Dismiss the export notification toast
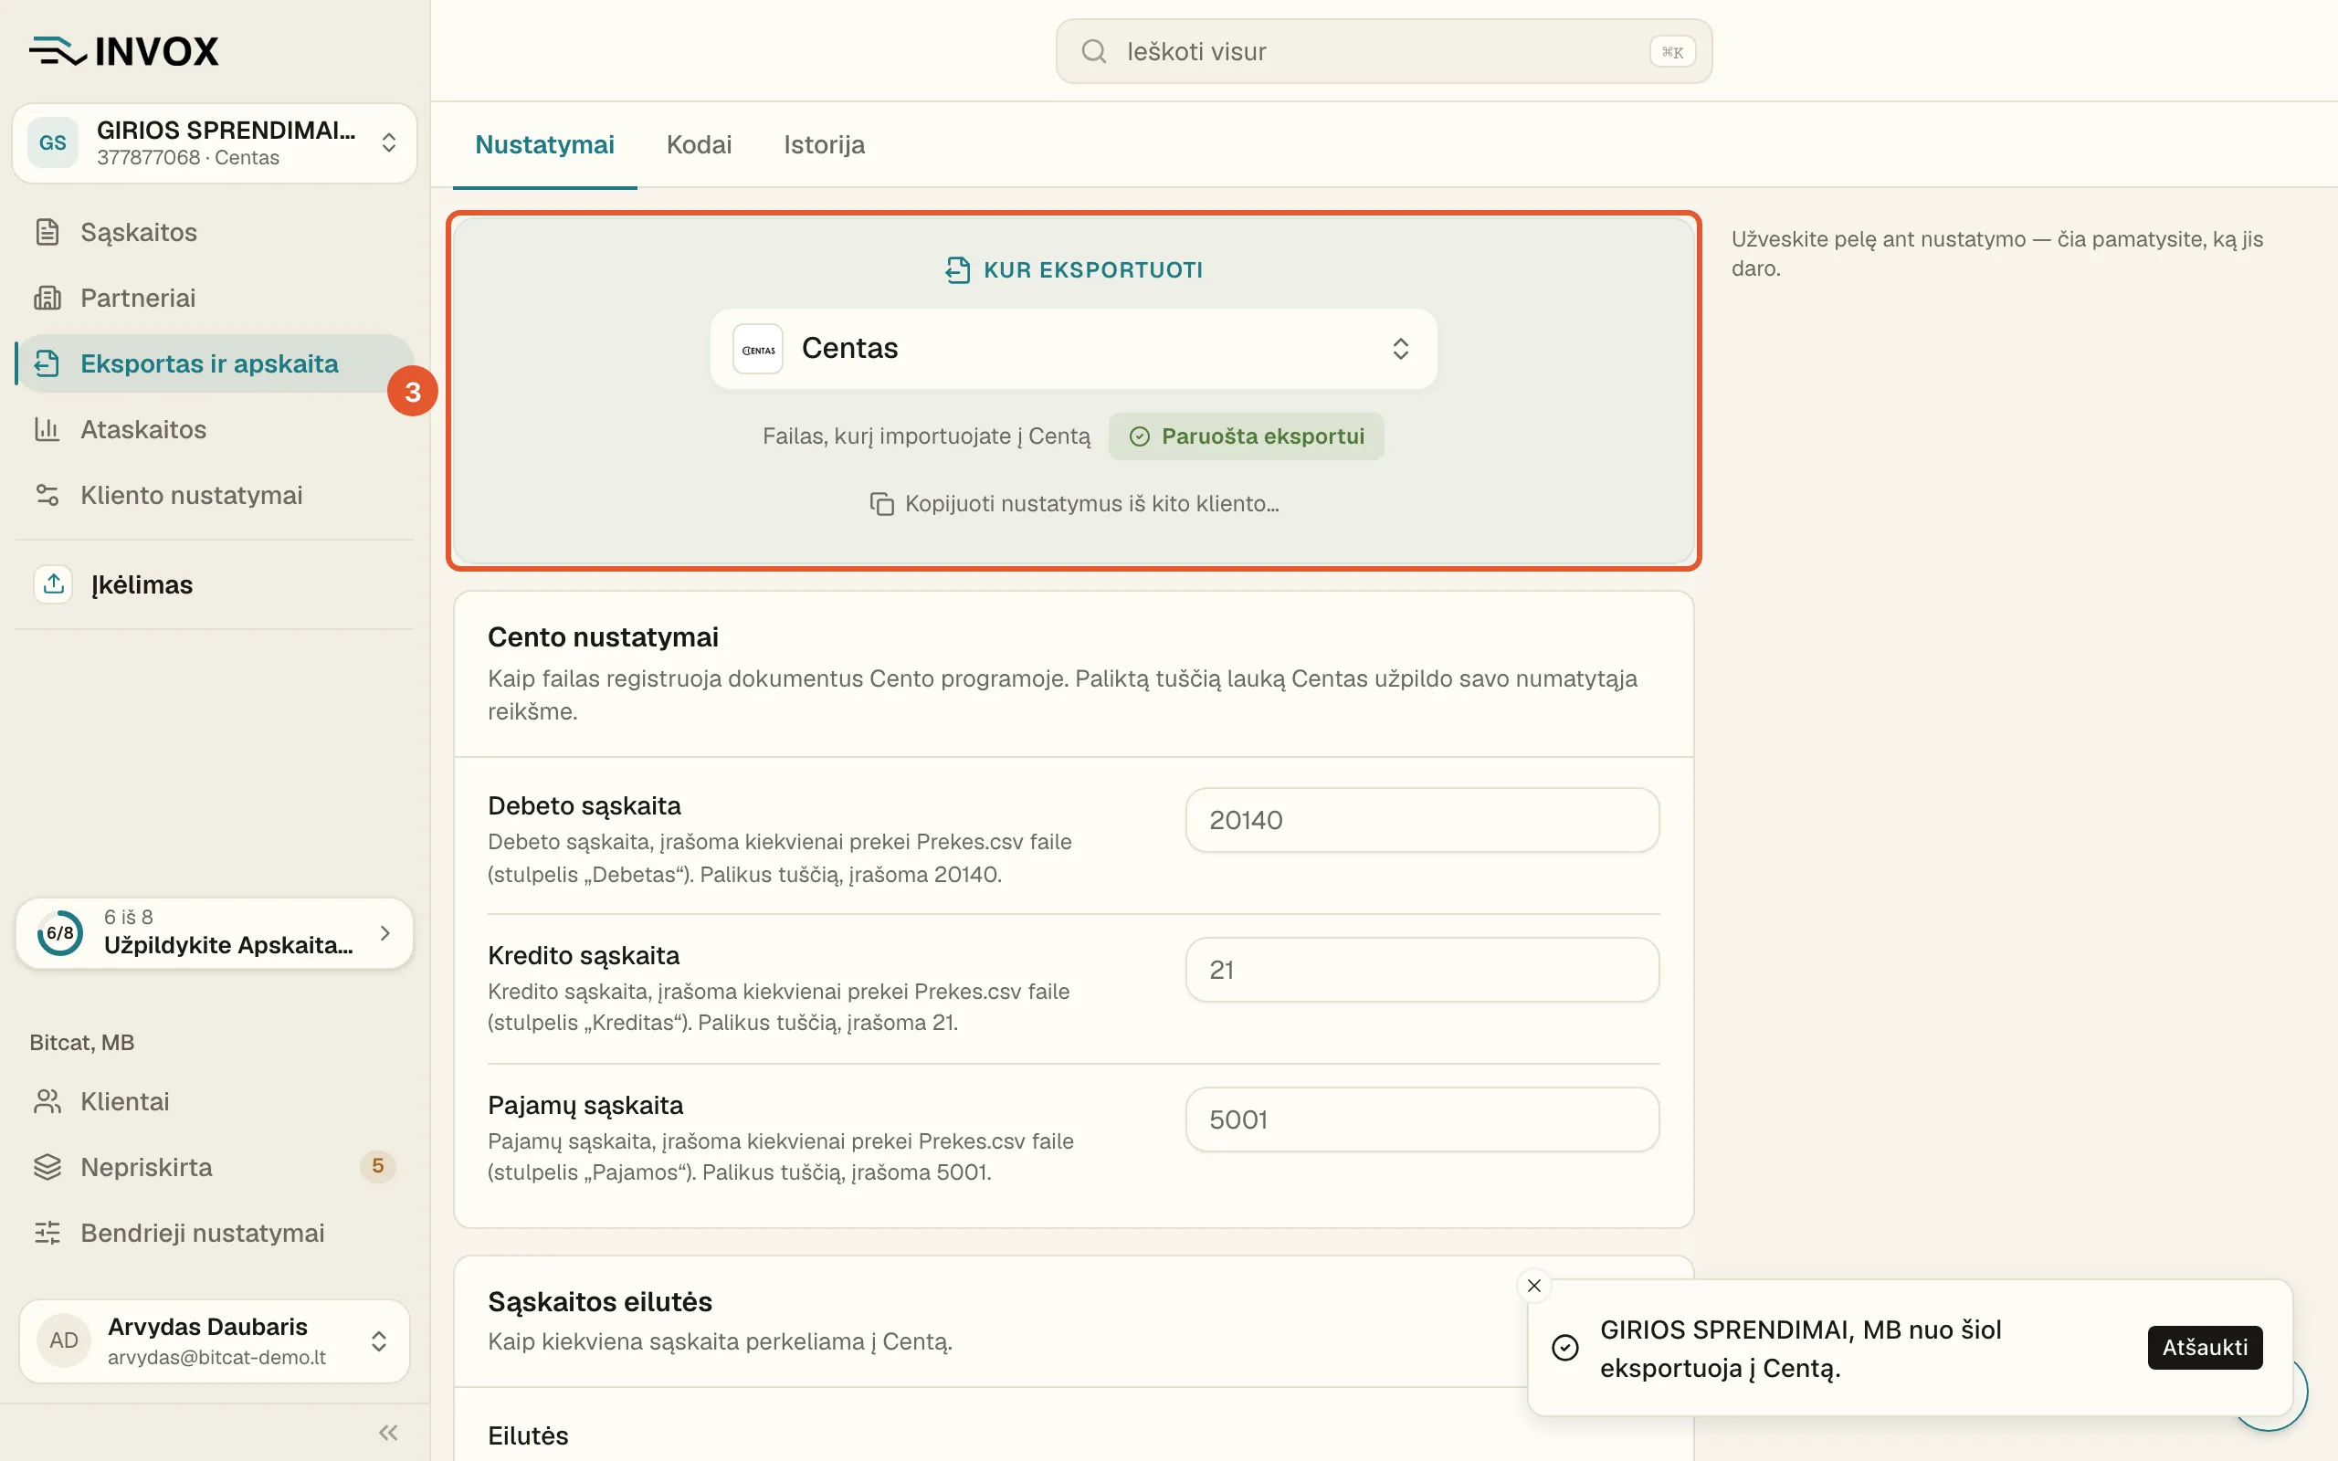This screenshot has height=1461, width=2338. coord(1534,1285)
